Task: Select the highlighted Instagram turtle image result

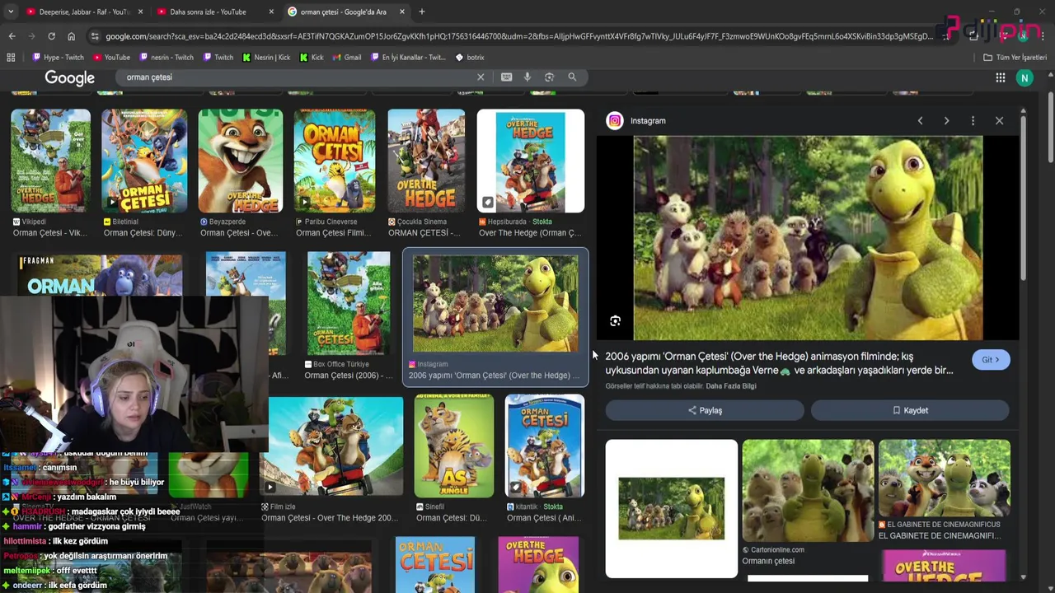Action: [495, 316]
